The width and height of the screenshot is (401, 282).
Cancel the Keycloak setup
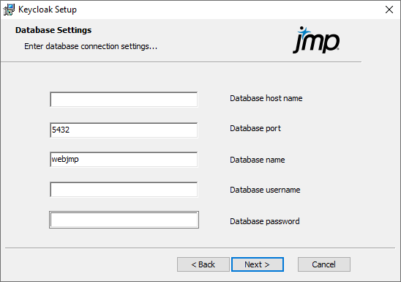[324, 264]
